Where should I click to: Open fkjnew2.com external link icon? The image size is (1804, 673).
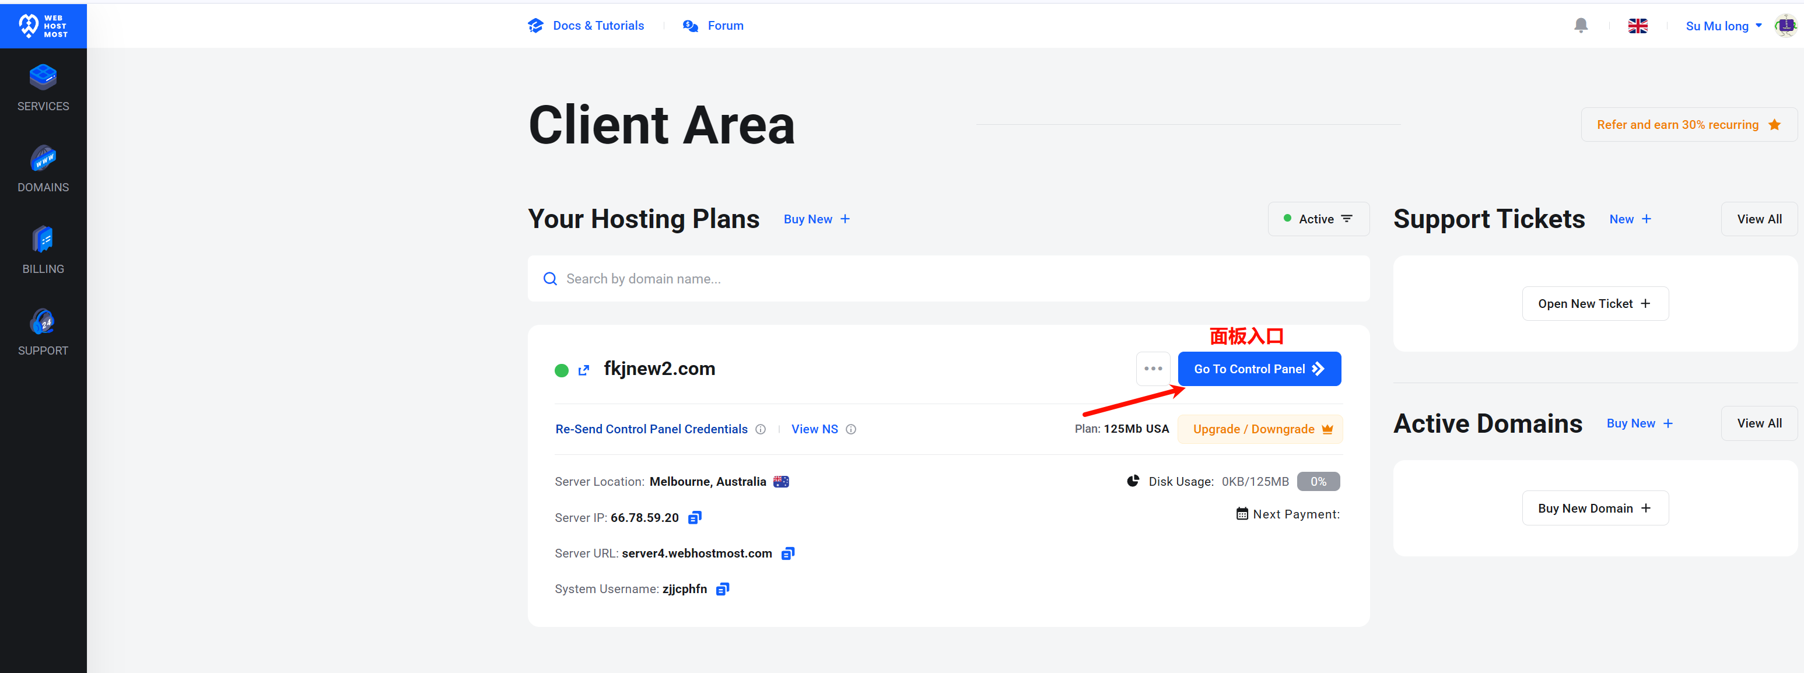[x=583, y=370]
